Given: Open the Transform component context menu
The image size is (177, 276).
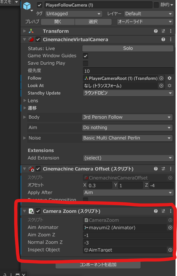Looking at the screenshot, I should 171,31.
